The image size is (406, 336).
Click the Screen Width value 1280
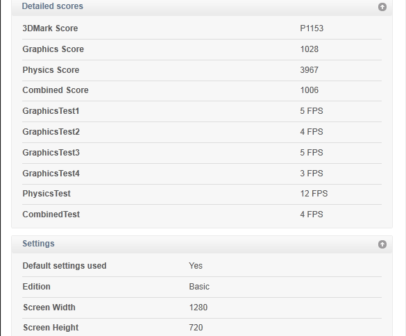pyautogui.click(x=198, y=308)
